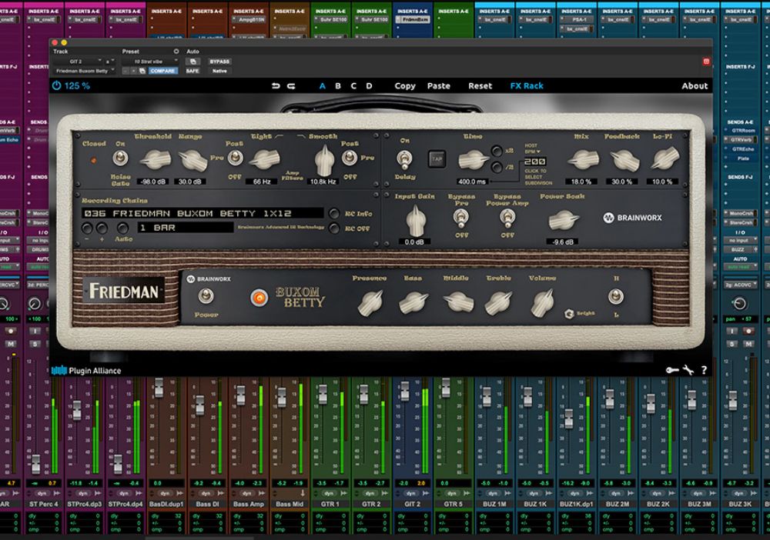Screen dimensions: 770x540
Task: Click the GIT 2 channel volume fader
Action: pyautogui.click(x=404, y=392)
